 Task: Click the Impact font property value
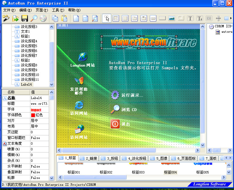[39, 110]
